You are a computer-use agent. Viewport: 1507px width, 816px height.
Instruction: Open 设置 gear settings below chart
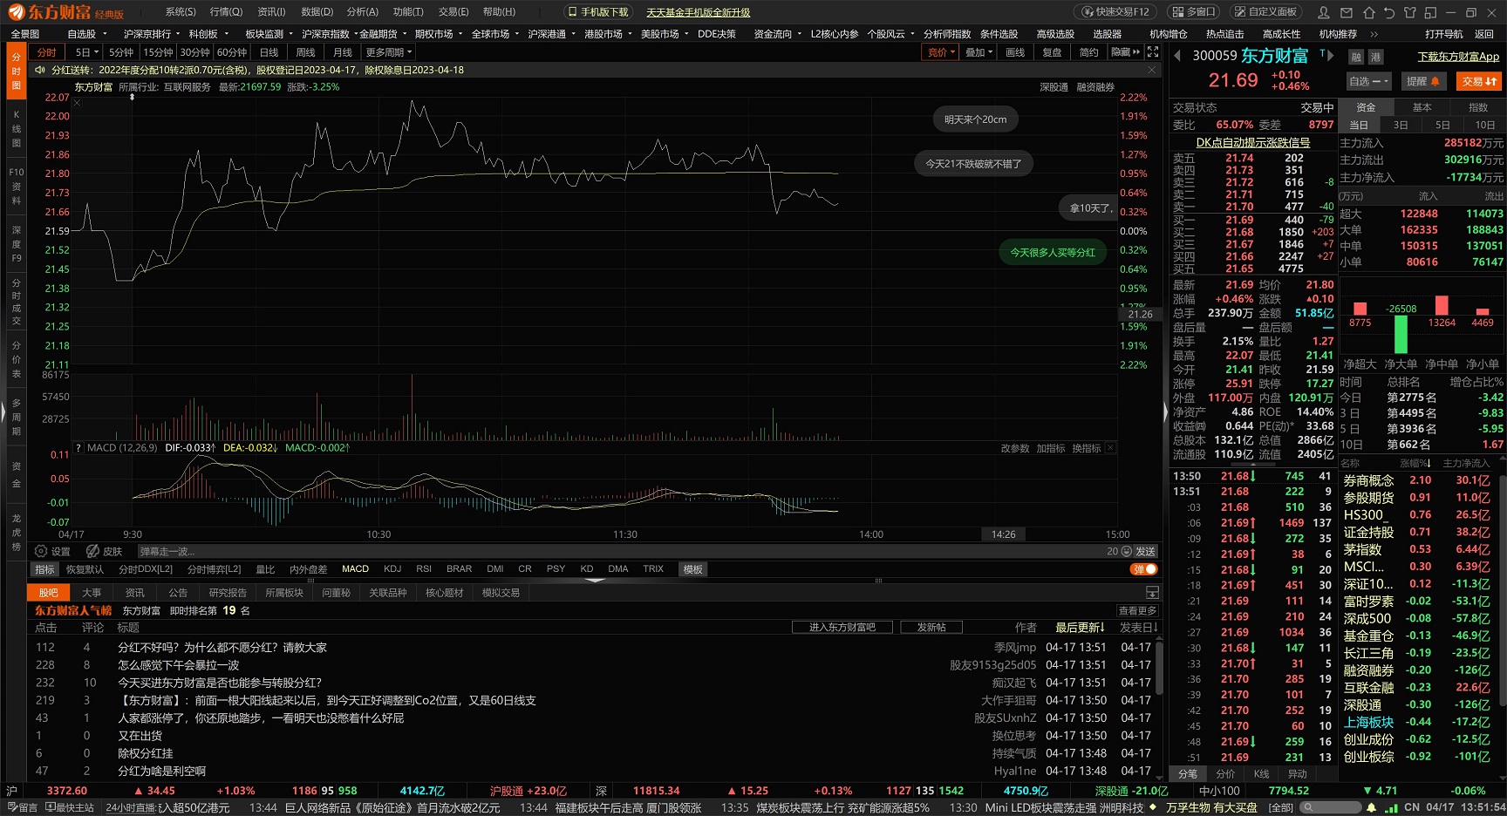point(53,551)
